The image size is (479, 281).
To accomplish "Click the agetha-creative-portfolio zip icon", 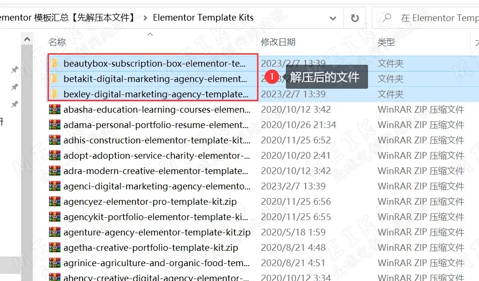I will (55, 247).
